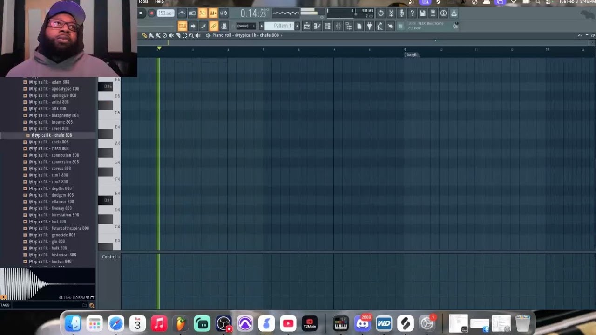Open the snap selector showing (none)
Image resolution: width=596 pixels, height=335 pixels.
pyautogui.click(x=246, y=26)
